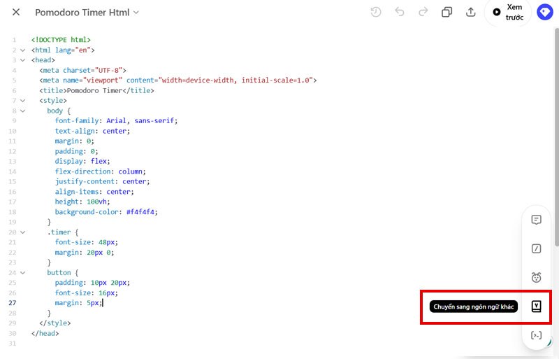559x359 pixels.
Task: Collapse the head section fold arrow
Action: coord(22,60)
